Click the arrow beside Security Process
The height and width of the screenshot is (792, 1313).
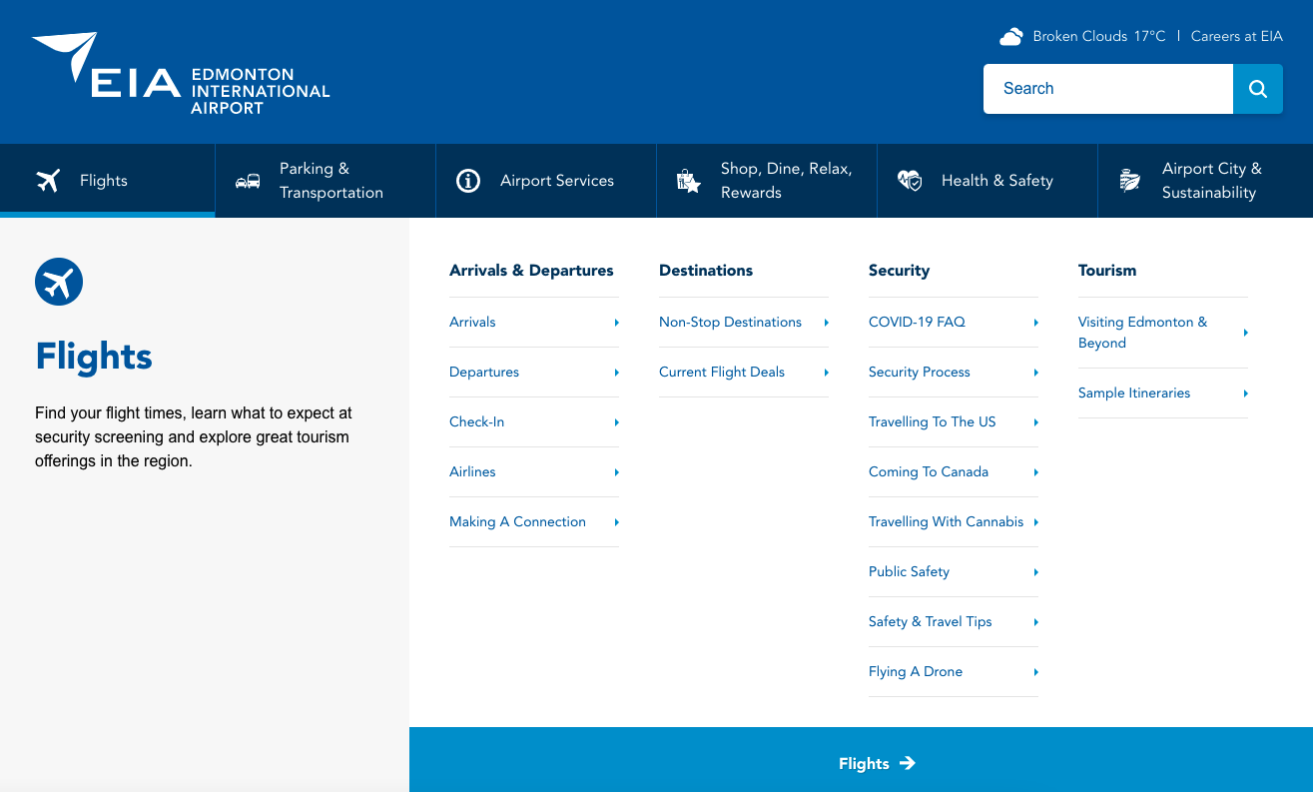coord(1036,373)
